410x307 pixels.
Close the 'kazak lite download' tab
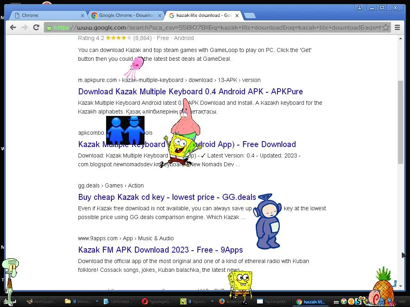pyautogui.click(x=237, y=16)
